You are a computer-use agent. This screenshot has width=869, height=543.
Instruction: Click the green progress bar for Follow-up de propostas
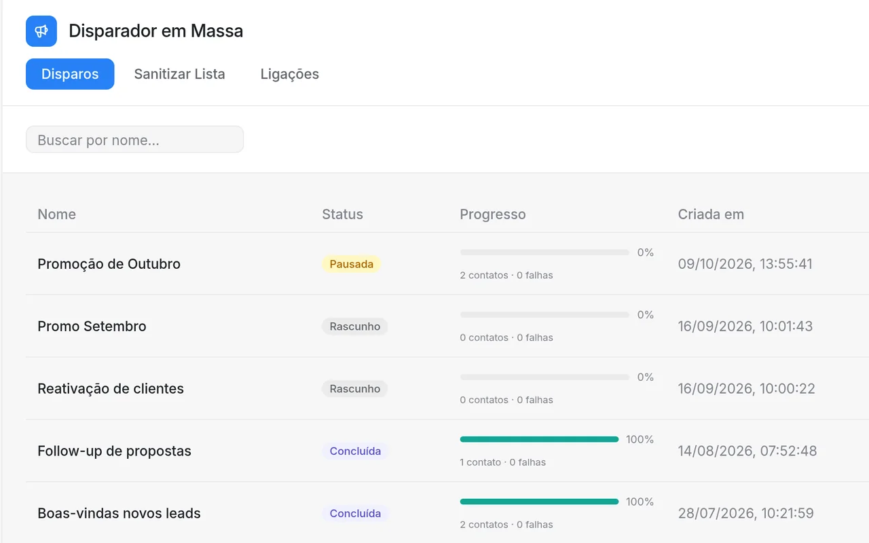[539, 440]
